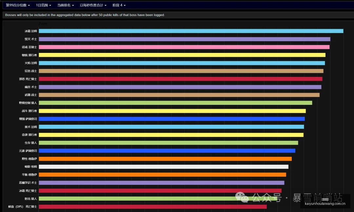Click the 火焰 法师 spec label
Image resolution: width=354 pixels, height=212 pixels.
click(x=31, y=63)
